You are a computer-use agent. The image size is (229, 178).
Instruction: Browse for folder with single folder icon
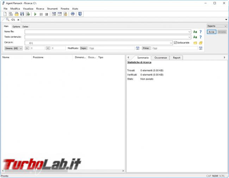[195, 43]
